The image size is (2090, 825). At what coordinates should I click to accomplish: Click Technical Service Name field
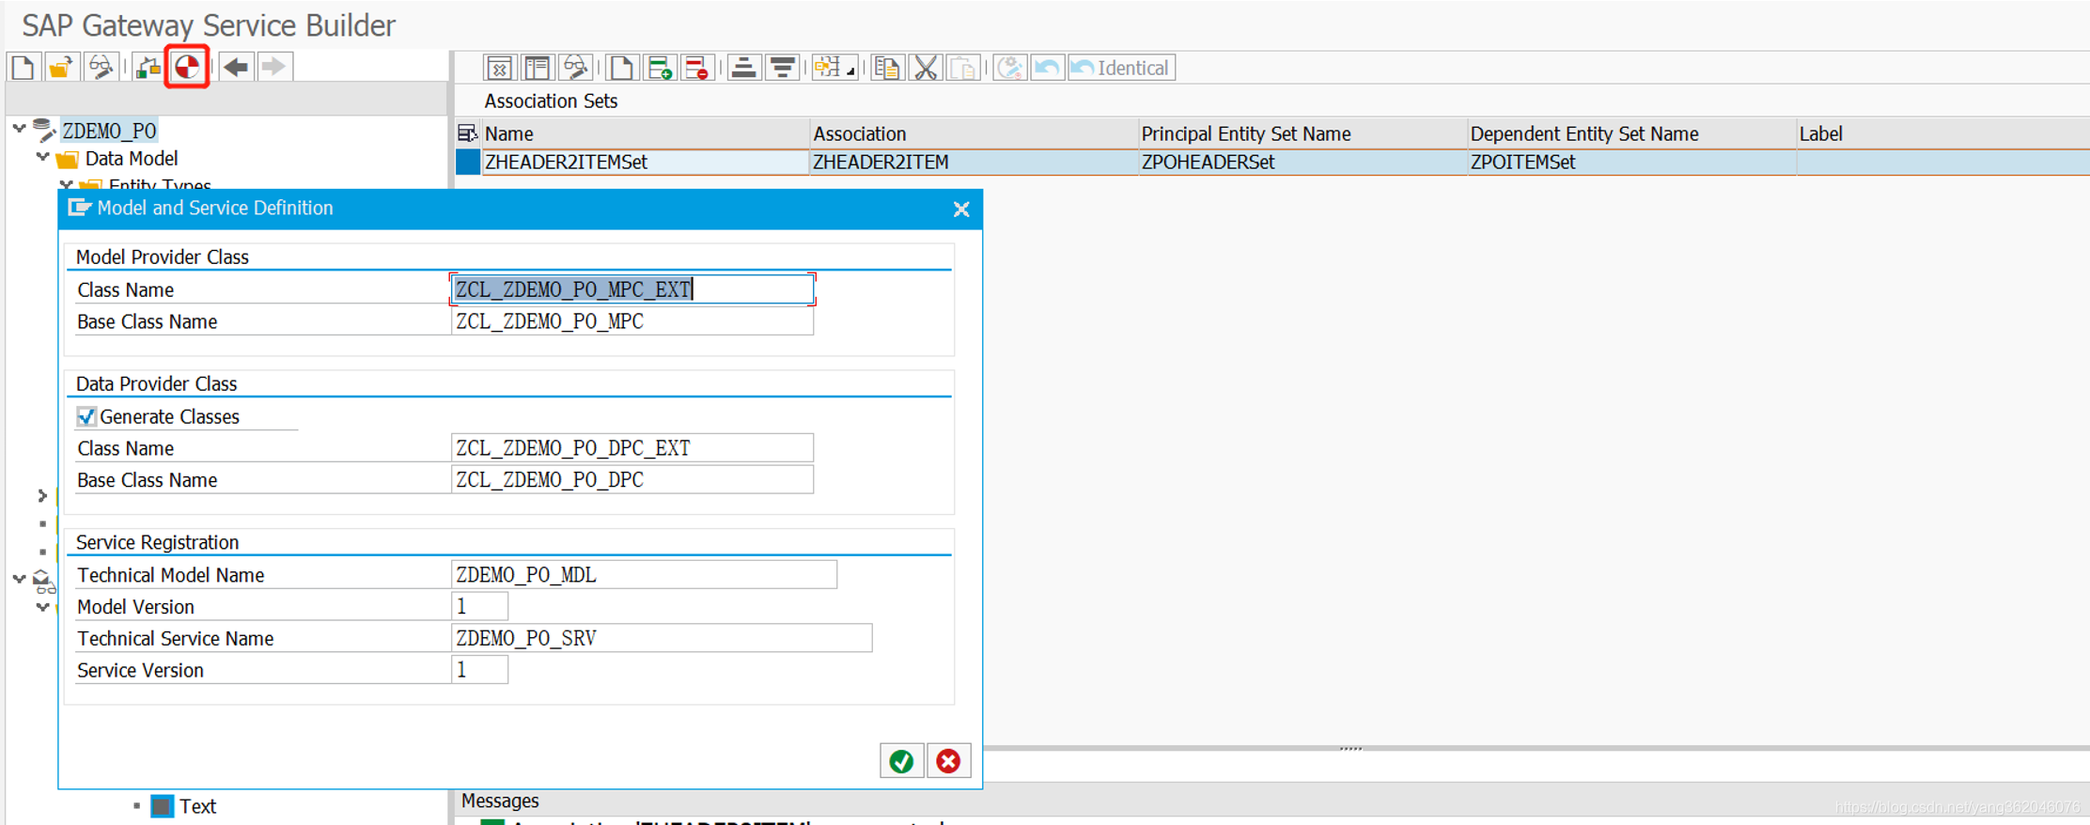[x=662, y=638]
